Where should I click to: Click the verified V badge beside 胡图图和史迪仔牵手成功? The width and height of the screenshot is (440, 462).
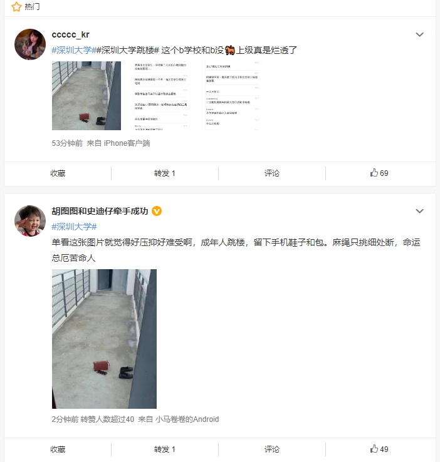click(157, 211)
